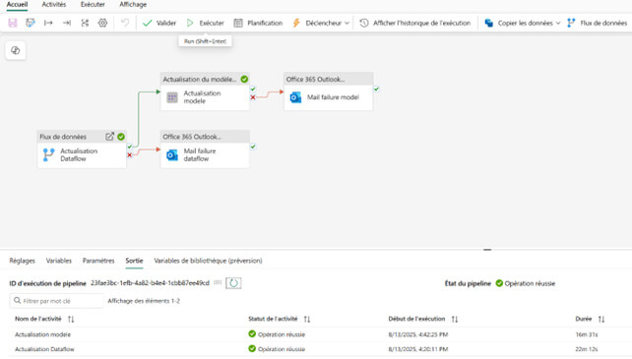Click the fit-to-screen icon in the toolbar

click(85, 23)
